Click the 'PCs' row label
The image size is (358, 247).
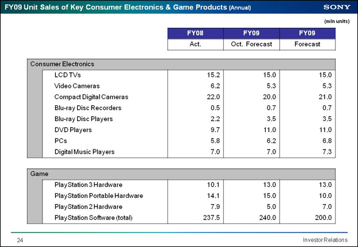(x=61, y=141)
